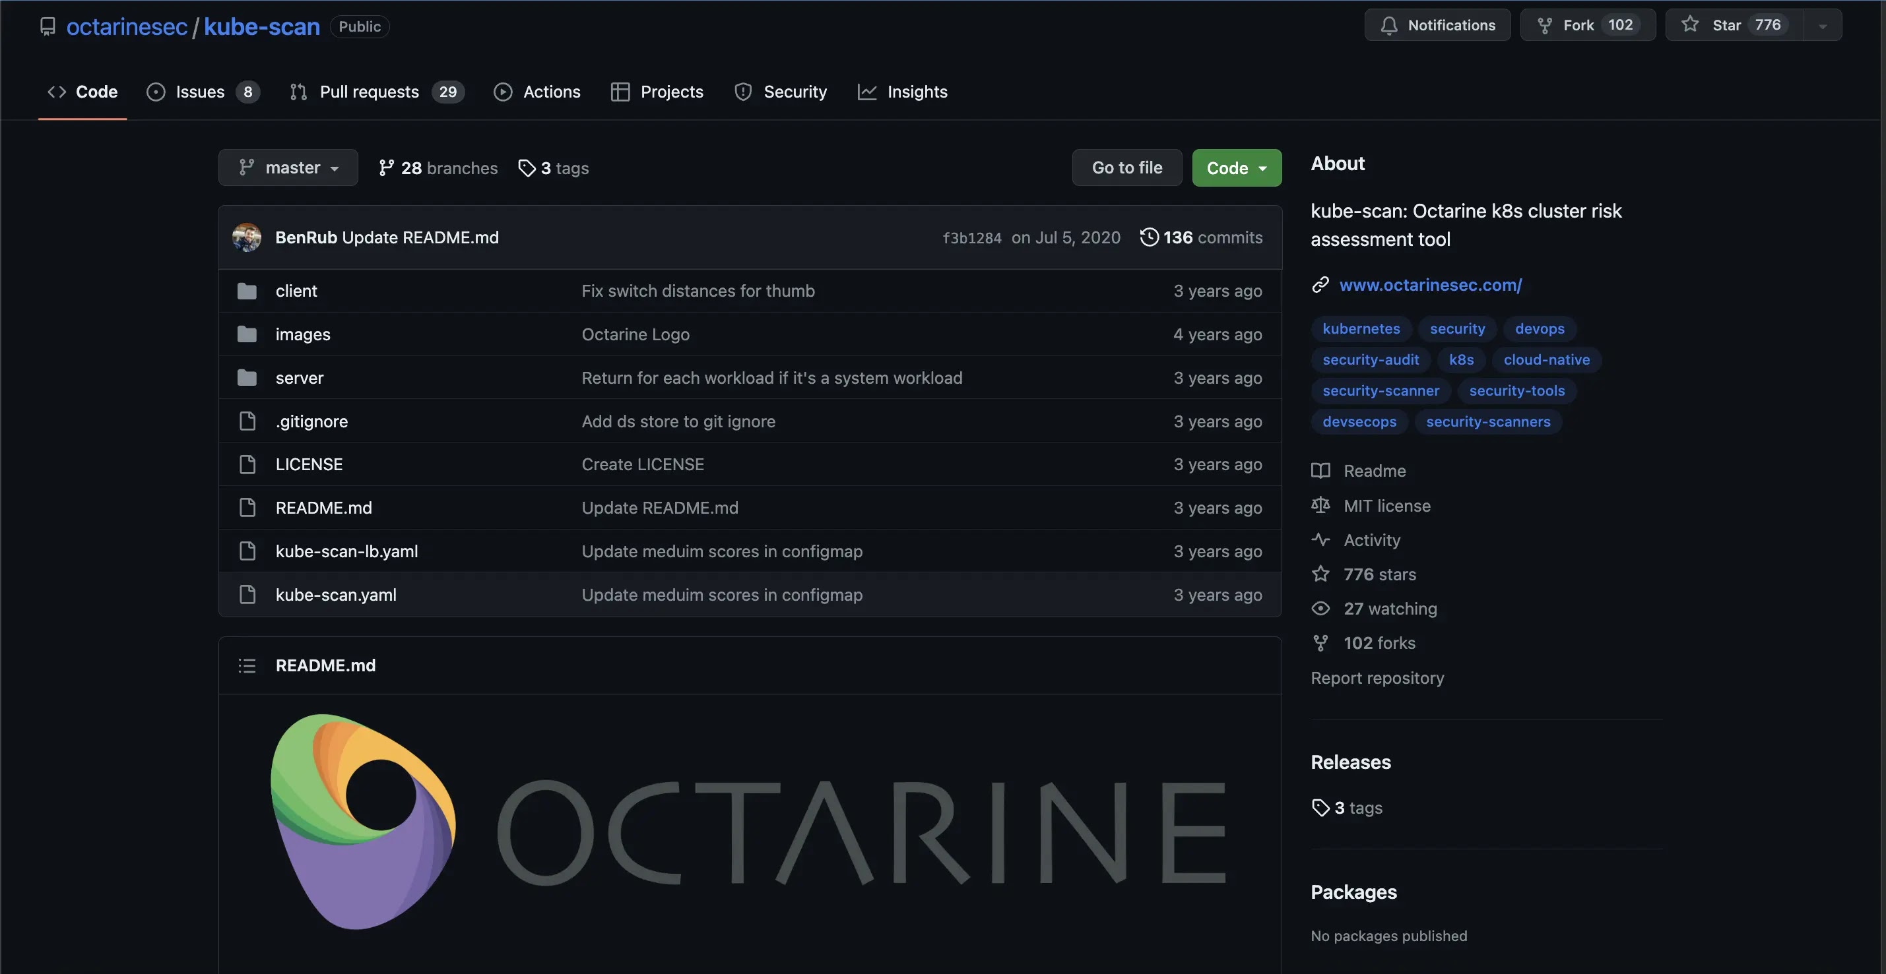1886x974 pixels.
Task: Expand the green Code dropdown button
Action: click(x=1237, y=167)
